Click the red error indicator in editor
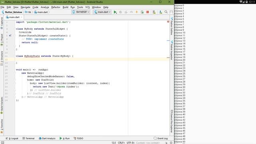 [168, 22]
